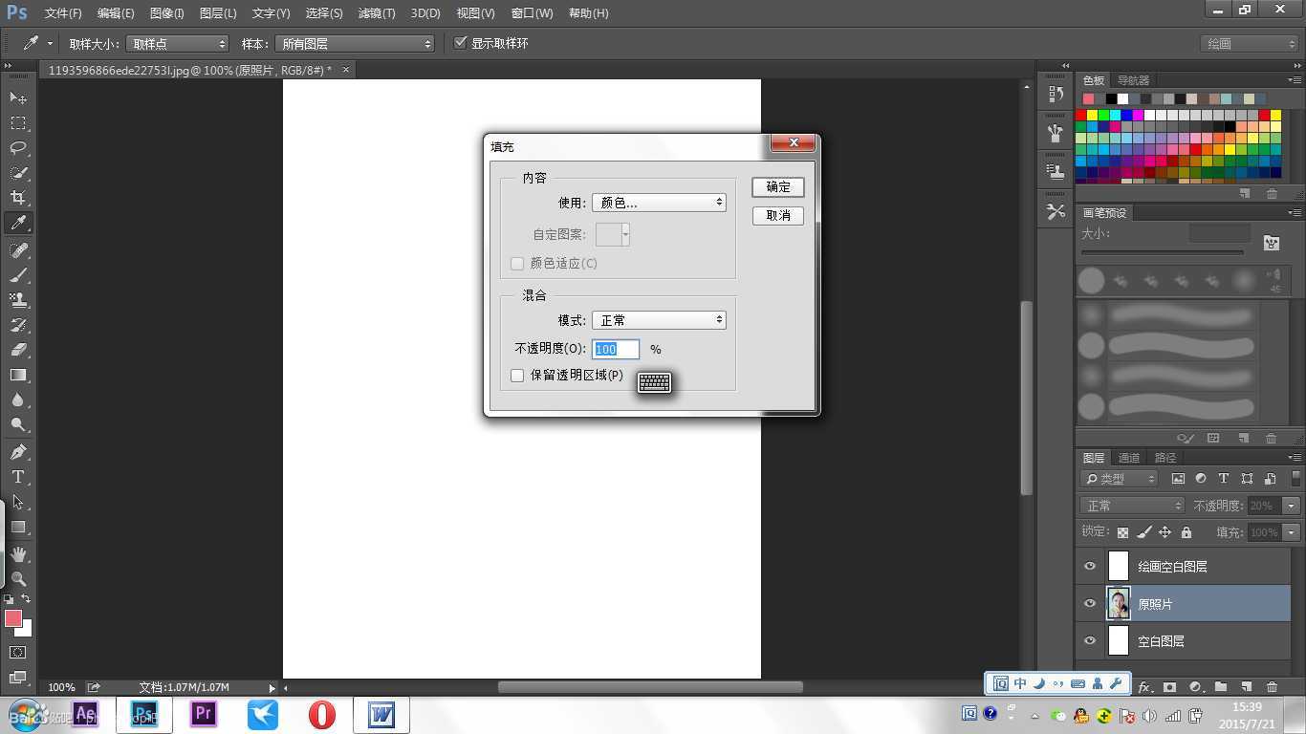Select the Zoom tool
The image size is (1306, 734).
[18, 579]
